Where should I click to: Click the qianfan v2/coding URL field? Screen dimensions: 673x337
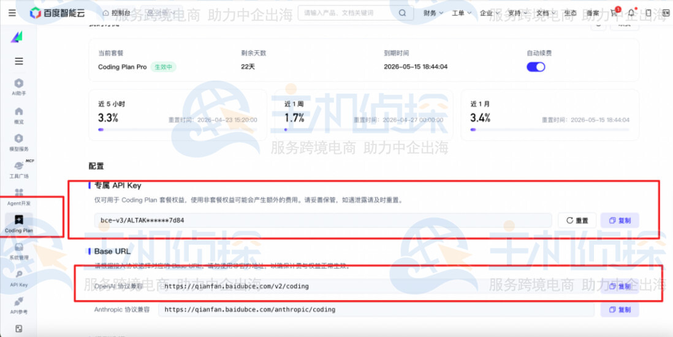click(376, 286)
